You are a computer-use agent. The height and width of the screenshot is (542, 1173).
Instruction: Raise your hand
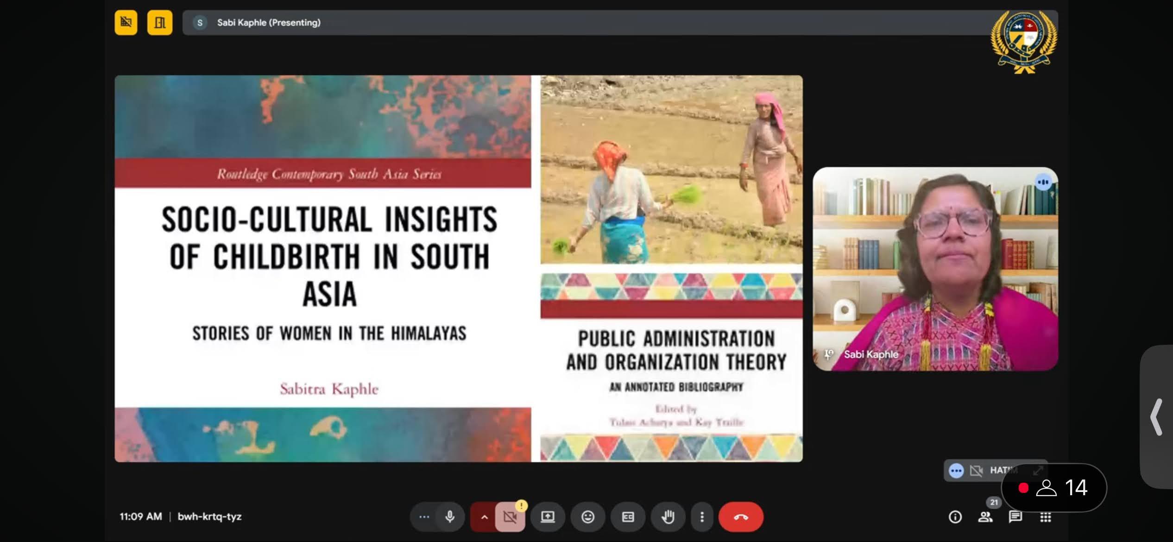pyautogui.click(x=668, y=517)
